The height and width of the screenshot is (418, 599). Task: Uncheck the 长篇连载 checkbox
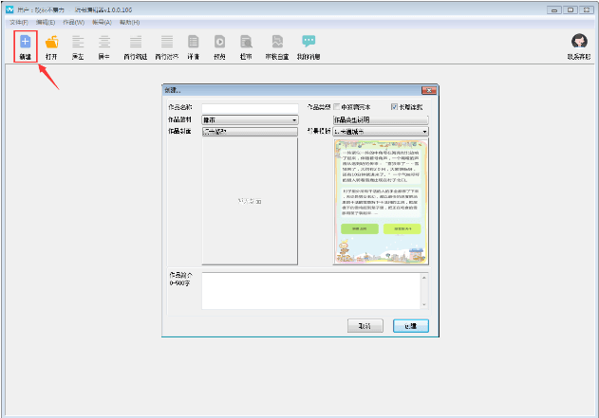coord(394,108)
